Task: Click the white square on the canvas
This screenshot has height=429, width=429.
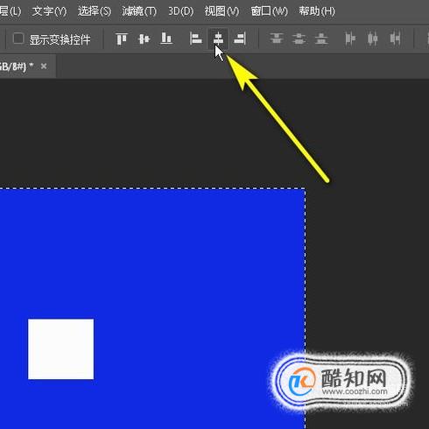Action: tap(61, 349)
